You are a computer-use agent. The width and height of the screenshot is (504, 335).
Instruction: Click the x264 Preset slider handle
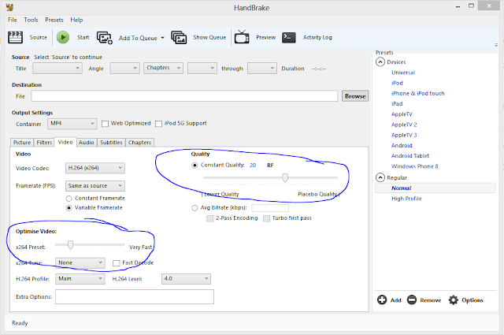[70, 245]
